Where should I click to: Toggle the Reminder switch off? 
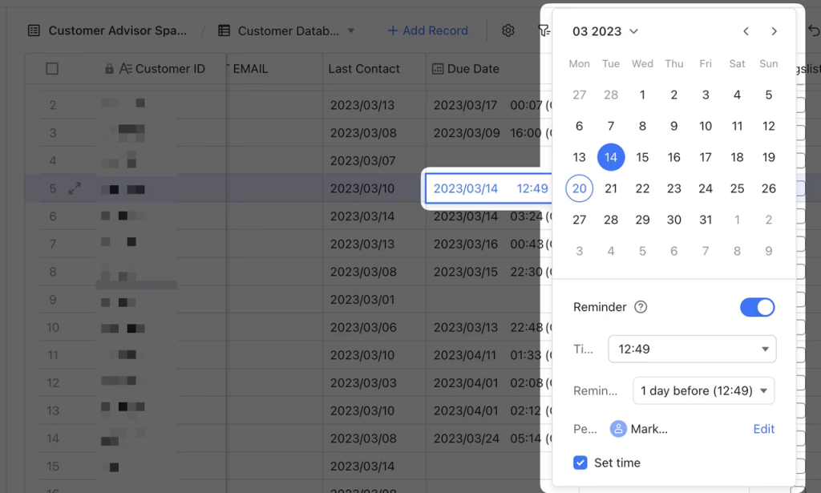click(x=757, y=307)
